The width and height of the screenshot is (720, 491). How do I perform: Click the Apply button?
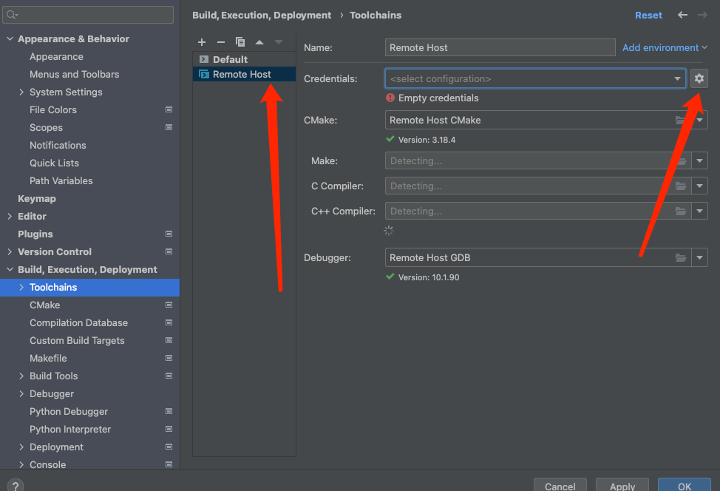[x=622, y=485]
